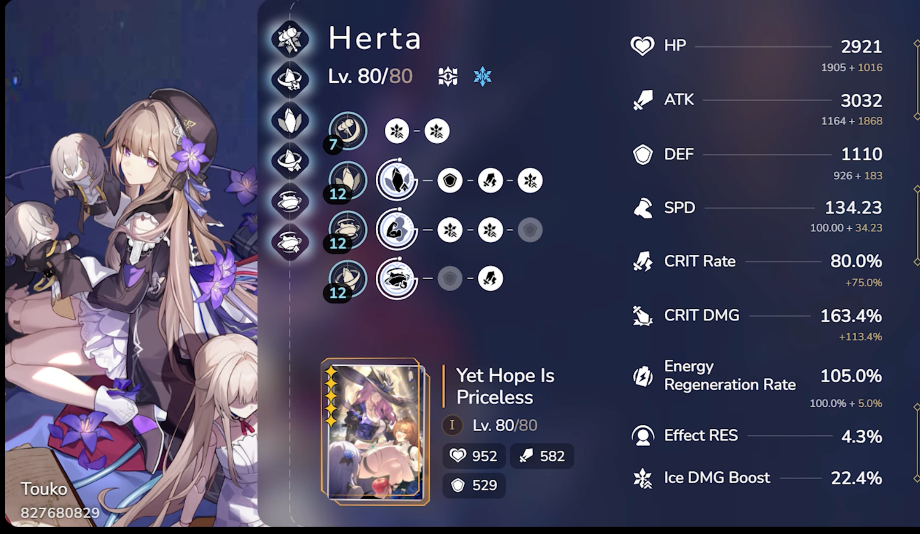Click the HP heart stat icon
The height and width of the screenshot is (534, 920).
click(x=642, y=46)
